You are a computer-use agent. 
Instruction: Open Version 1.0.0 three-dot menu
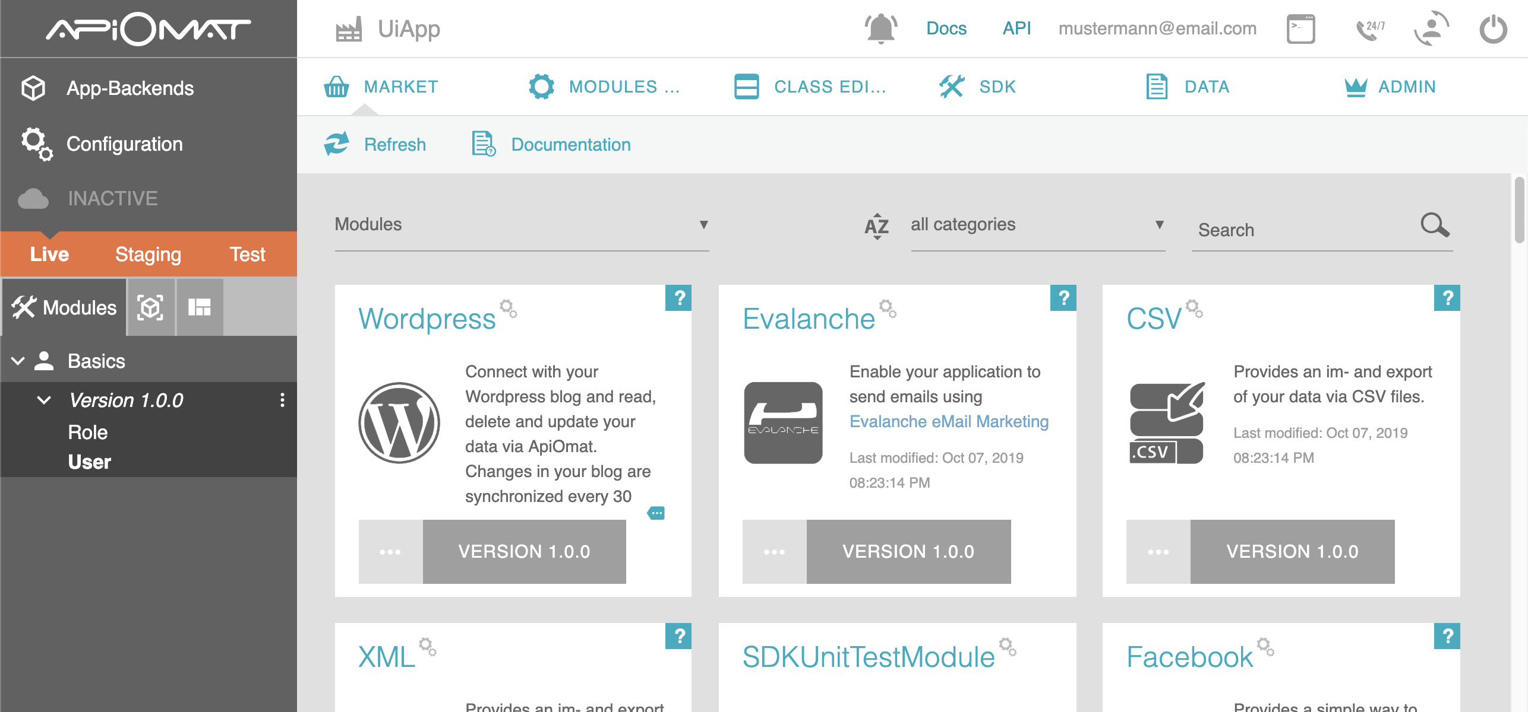point(282,401)
